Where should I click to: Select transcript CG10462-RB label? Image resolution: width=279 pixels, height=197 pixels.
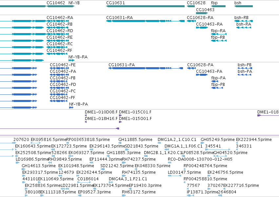pos(59,24)
